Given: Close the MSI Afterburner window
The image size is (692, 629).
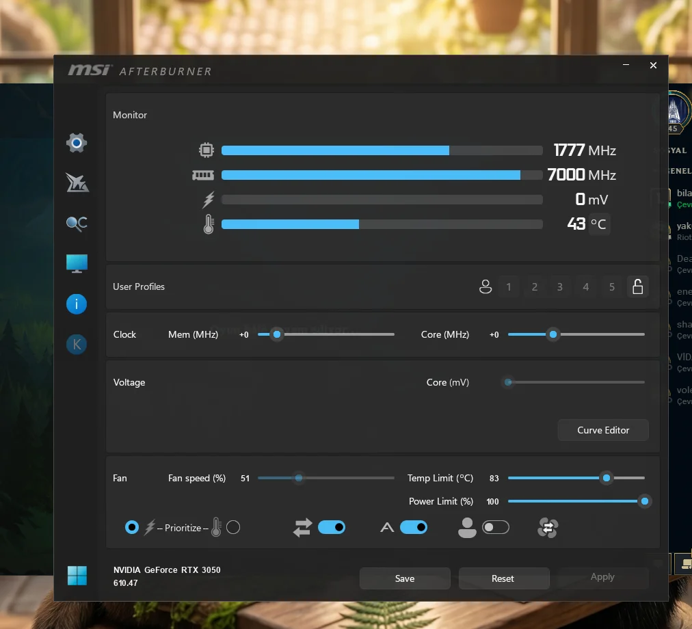Looking at the screenshot, I should click(653, 66).
